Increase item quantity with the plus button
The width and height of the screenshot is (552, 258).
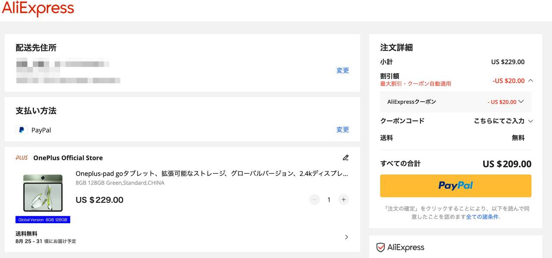pyautogui.click(x=343, y=199)
